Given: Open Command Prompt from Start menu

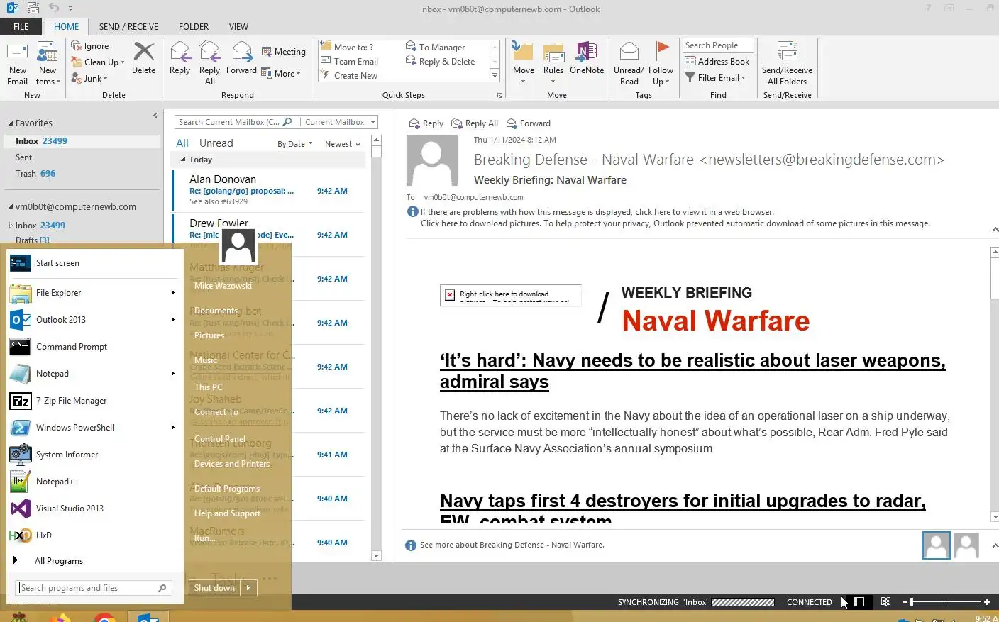Looking at the screenshot, I should [92, 347].
